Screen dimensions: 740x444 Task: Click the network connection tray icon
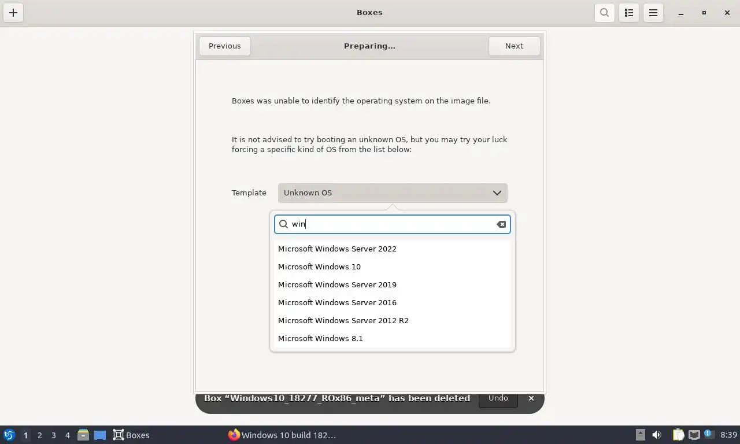(694, 435)
